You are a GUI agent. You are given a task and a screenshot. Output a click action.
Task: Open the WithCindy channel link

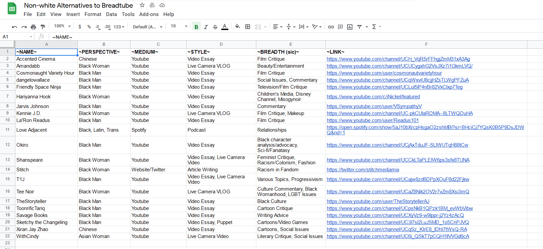pos(398,236)
